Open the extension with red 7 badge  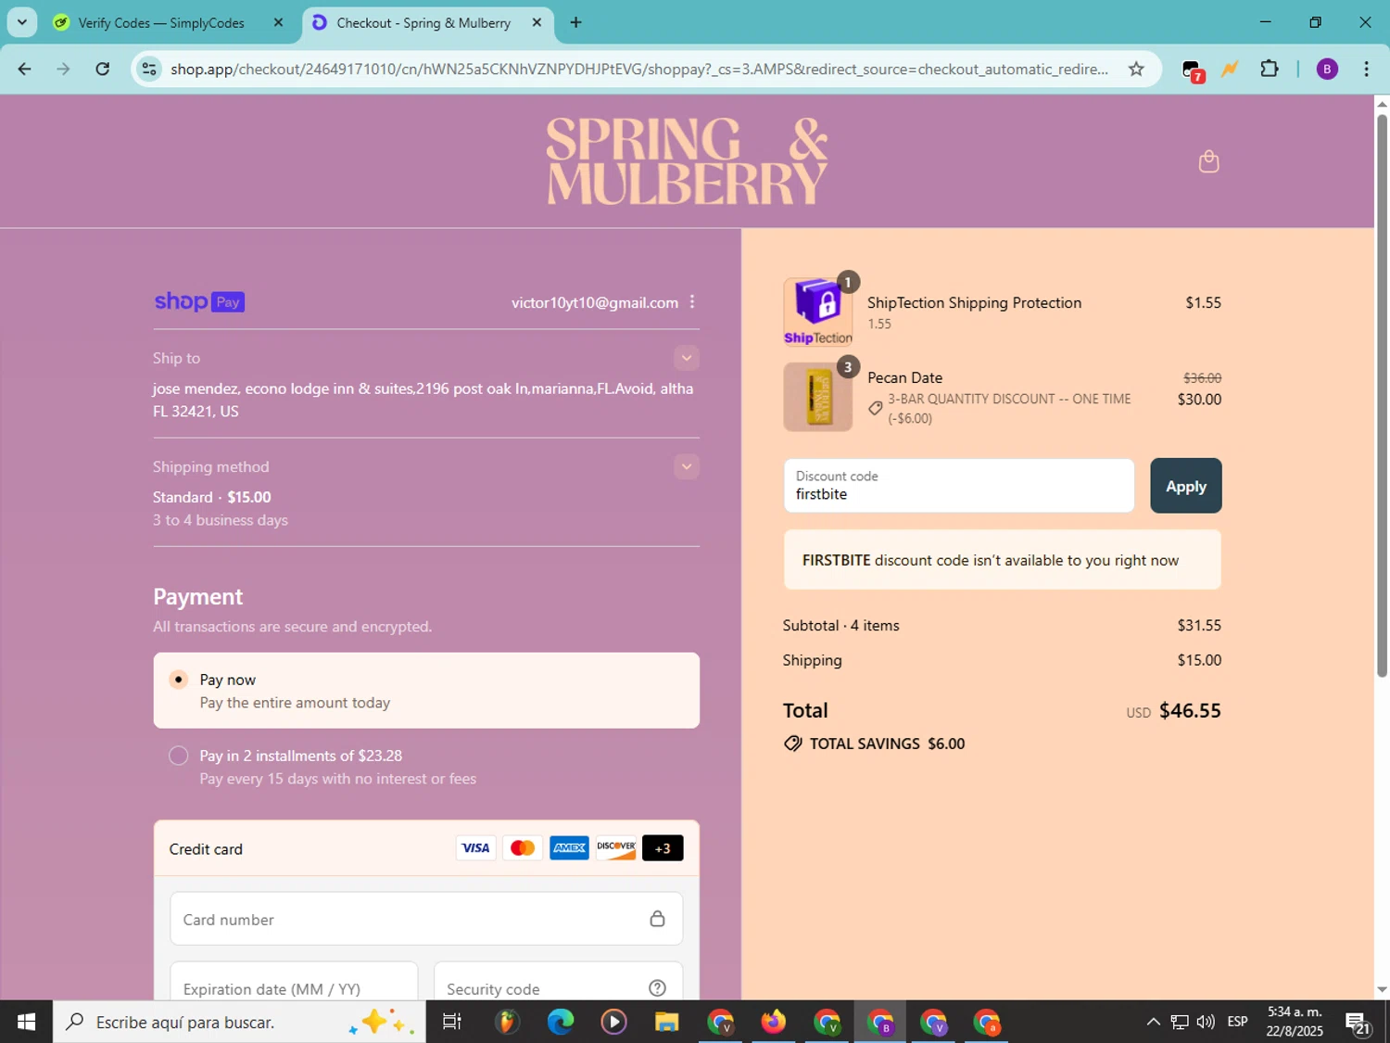point(1193,70)
